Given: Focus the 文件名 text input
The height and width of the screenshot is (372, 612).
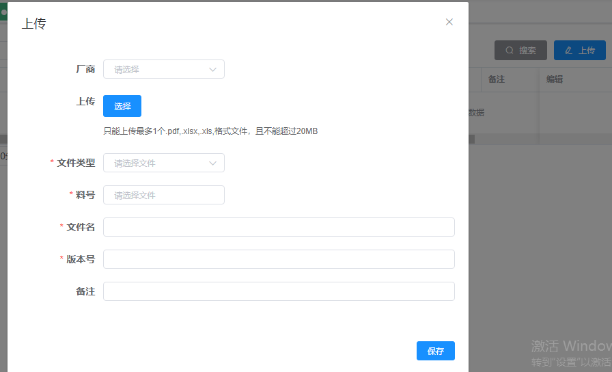Looking at the screenshot, I should coord(279,227).
